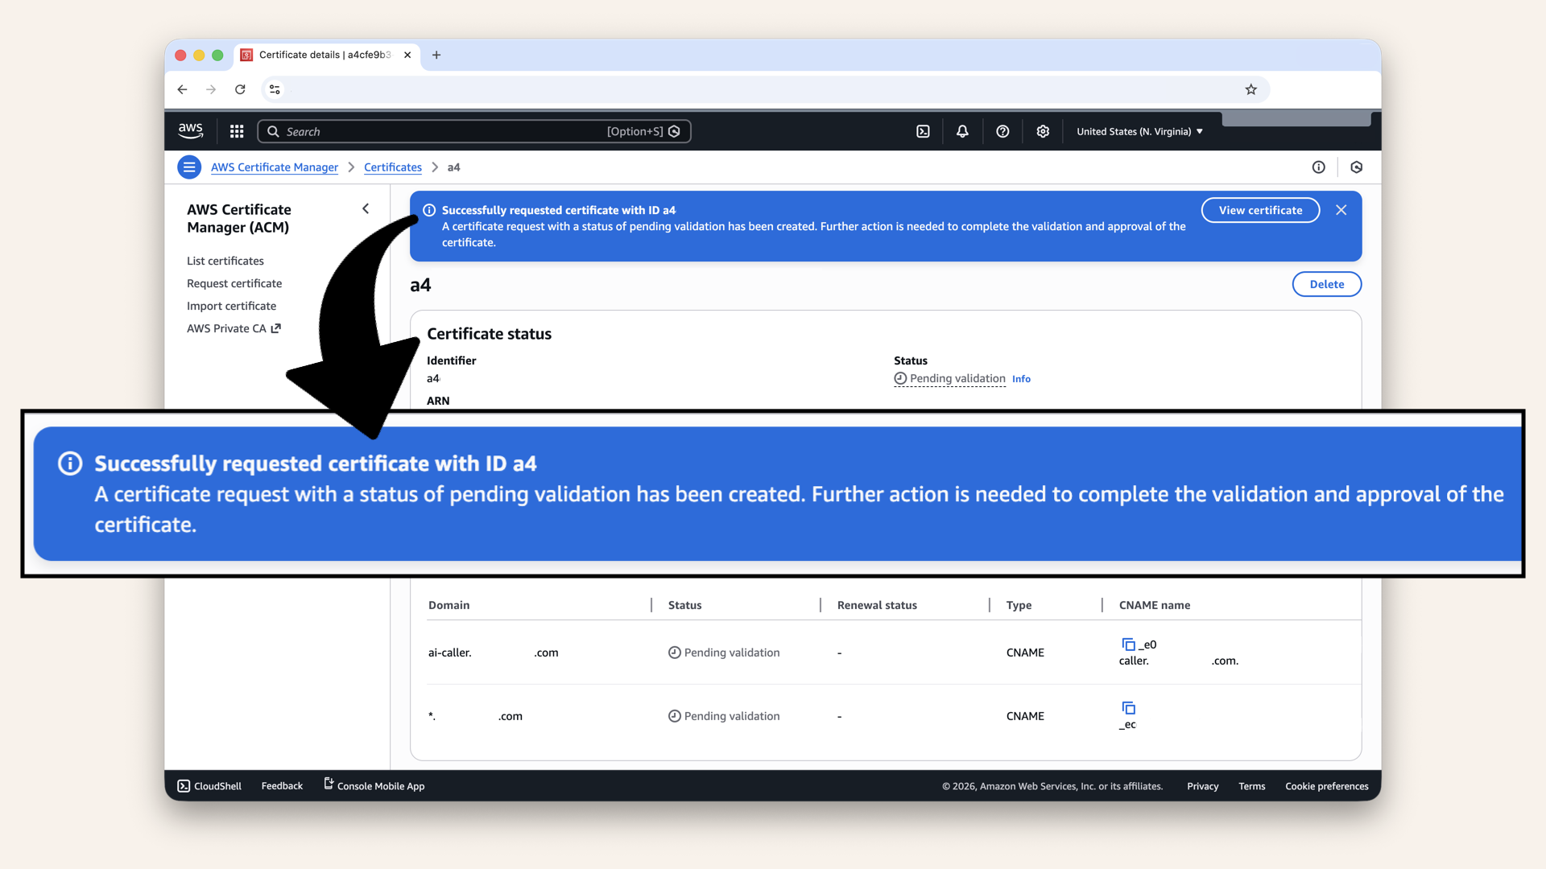Open the help icon in the navigation bar
Screen dimensions: 1546x869
(x=1002, y=130)
